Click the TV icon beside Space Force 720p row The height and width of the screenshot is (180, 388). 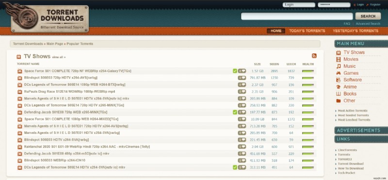click(19, 71)
